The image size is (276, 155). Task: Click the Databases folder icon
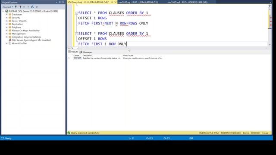10,14
